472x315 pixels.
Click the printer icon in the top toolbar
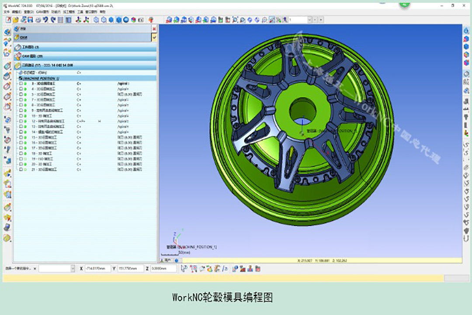(x=38, y=20)
